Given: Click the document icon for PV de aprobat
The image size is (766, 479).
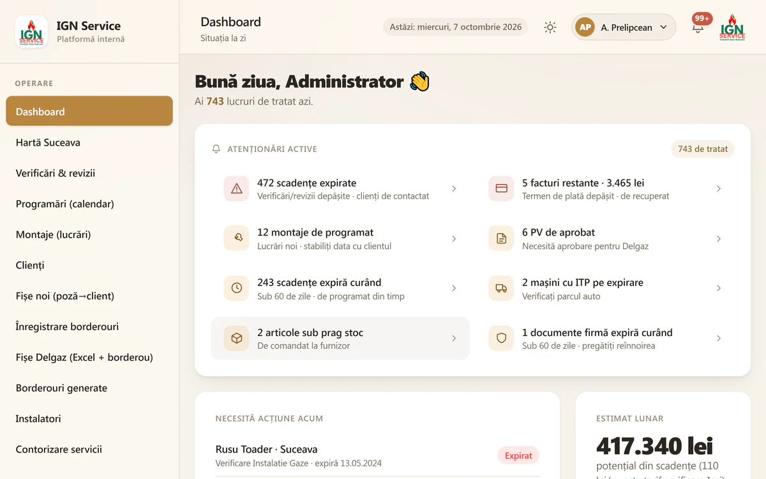Looking at the screenshot, I should click(501, 238).
